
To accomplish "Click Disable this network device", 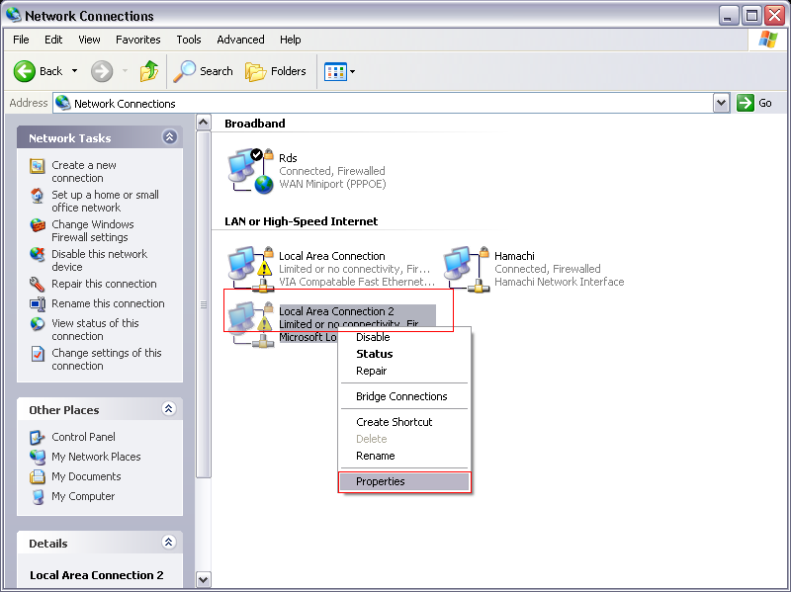I will (100, 260).
